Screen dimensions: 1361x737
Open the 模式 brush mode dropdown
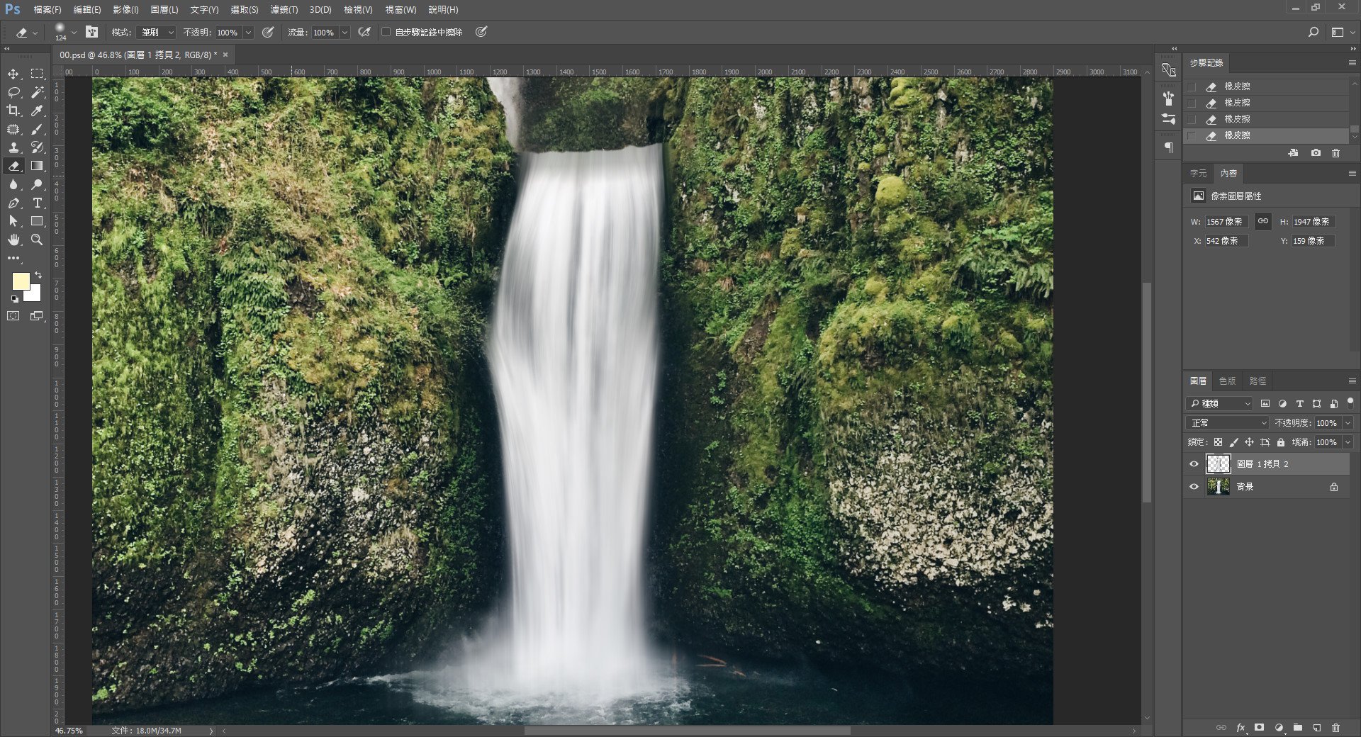156,32
